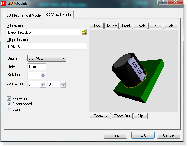The image size is (188, 147).
Task: Increase Rotation value with up arrow
Action: tap(43, 74)
